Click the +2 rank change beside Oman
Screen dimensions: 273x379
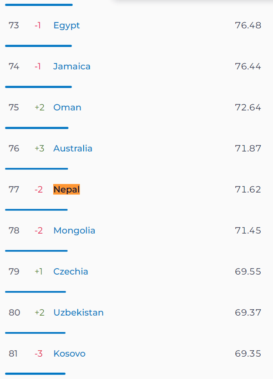coord(40,108)
